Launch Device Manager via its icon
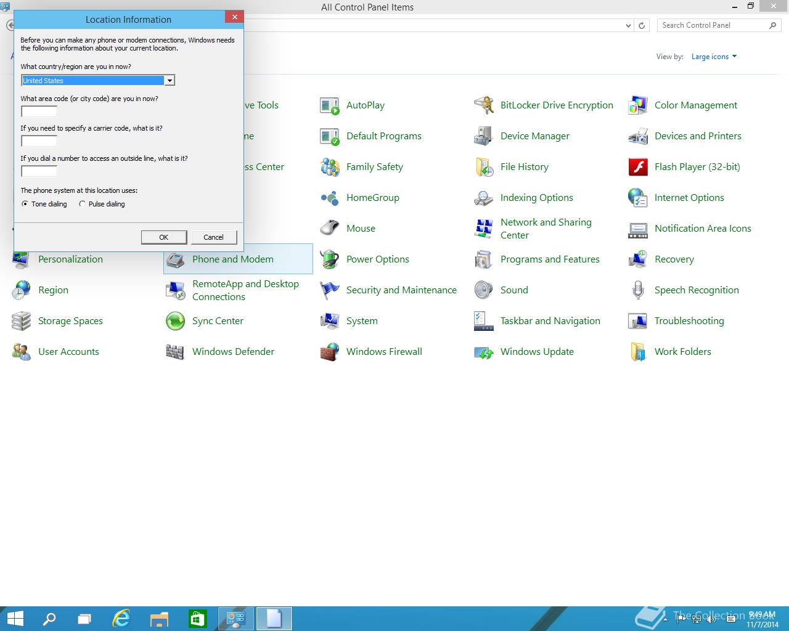The height and width of the screenshot is (631, 789). point(484,136)
